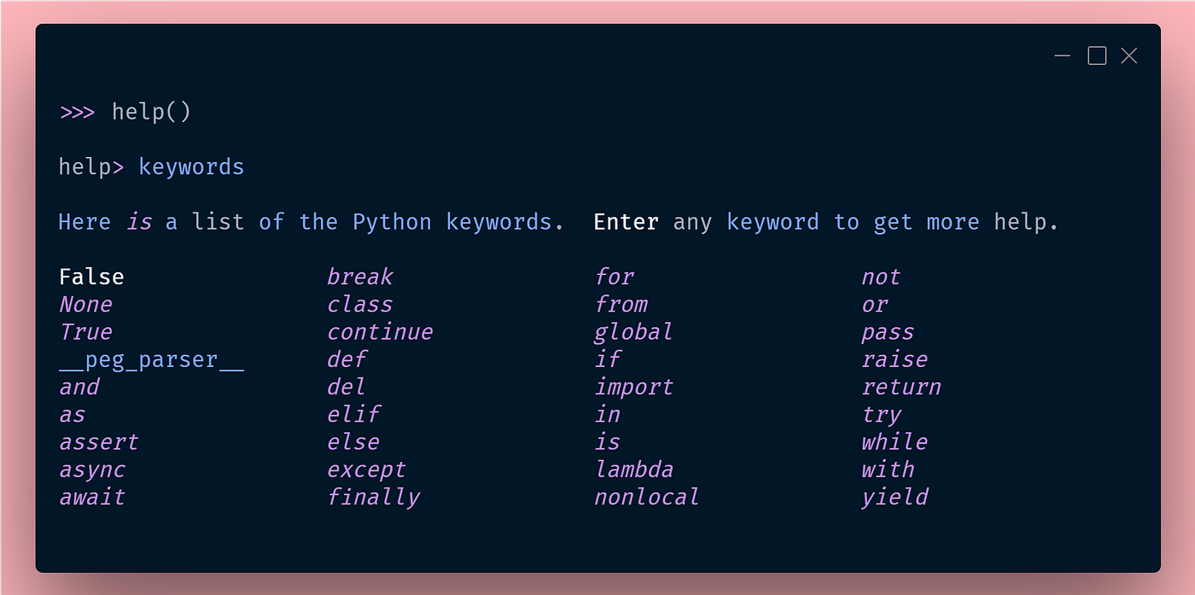Viewport: 1195px width, 595px height.
Task: Select the lambda keyword entry
Action: point(634,470)
